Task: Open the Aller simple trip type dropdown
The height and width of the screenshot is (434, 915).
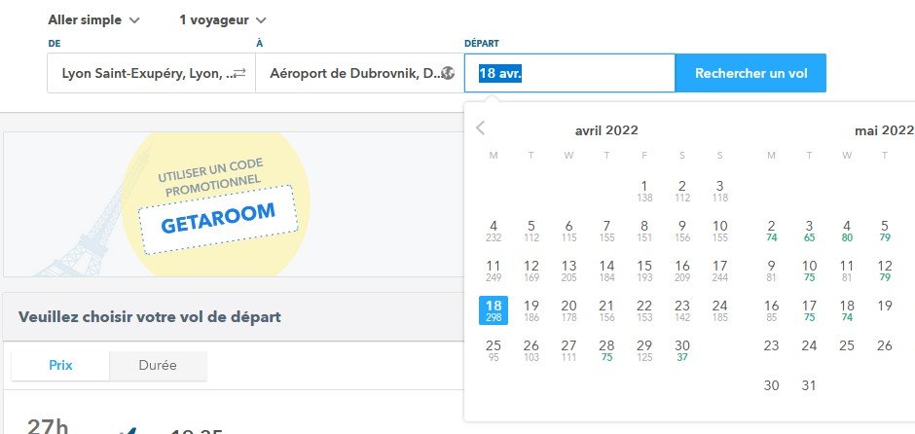Action: [x=93, y=19]
